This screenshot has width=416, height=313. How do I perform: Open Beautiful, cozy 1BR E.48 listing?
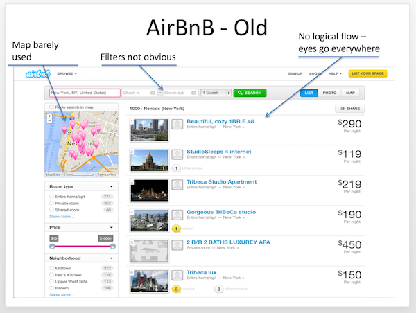(220, 121)
